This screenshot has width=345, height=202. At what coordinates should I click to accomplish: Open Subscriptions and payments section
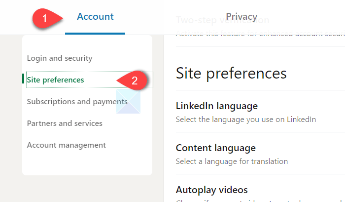point(77,102)
